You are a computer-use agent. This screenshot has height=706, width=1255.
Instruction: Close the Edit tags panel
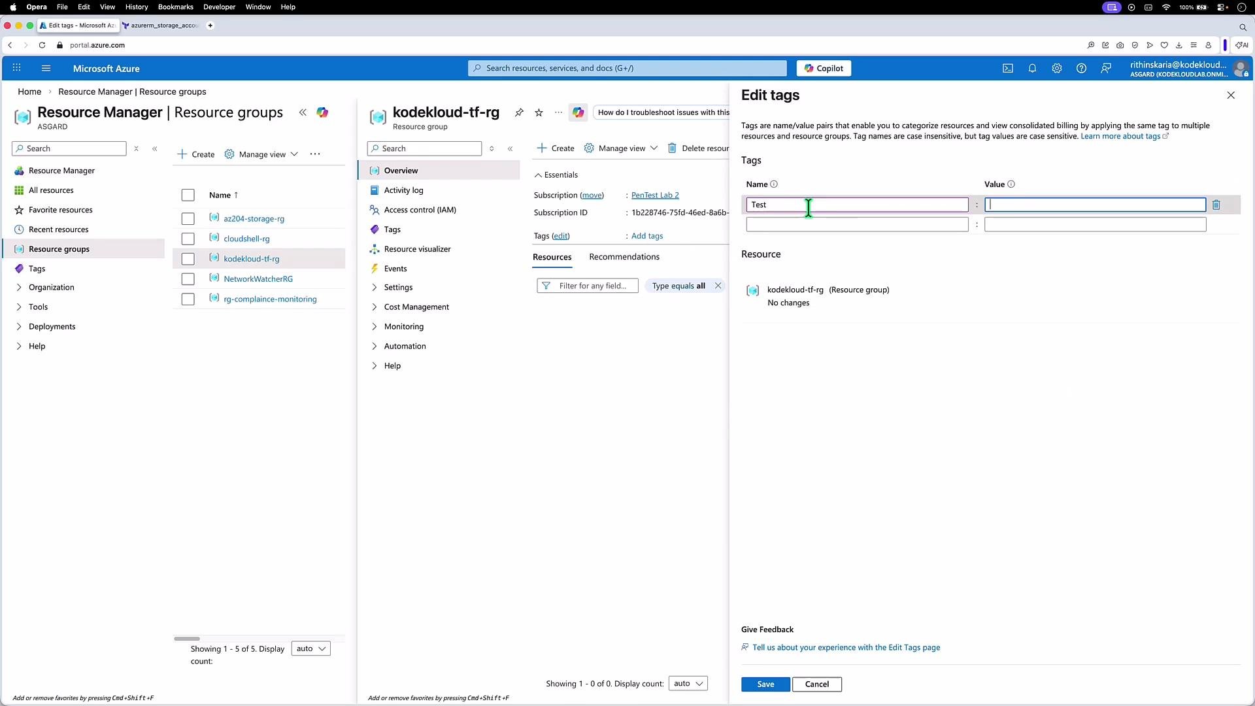[1231, 95]
